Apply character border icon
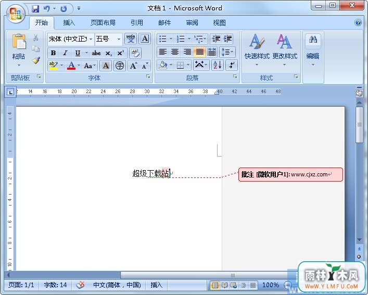Screen dimensions: 368x295 tap(145, 39)
